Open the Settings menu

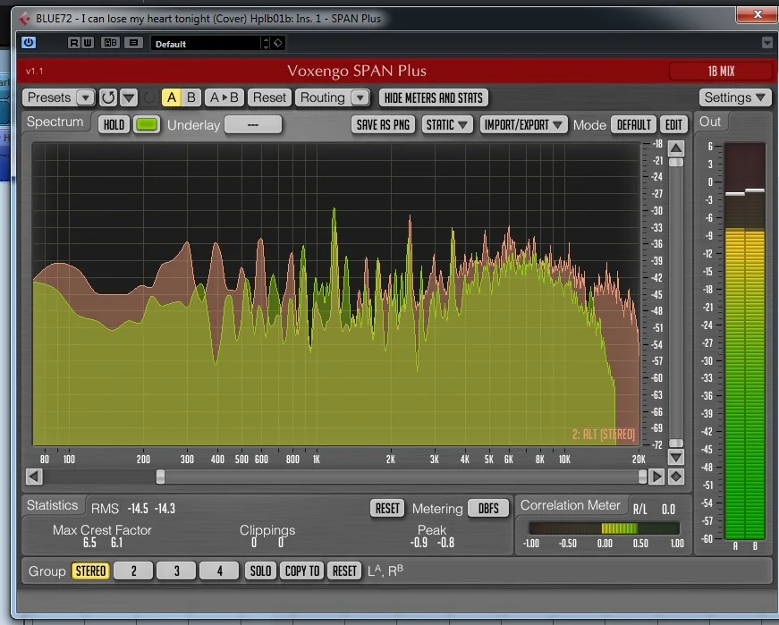tap(735, 97)
